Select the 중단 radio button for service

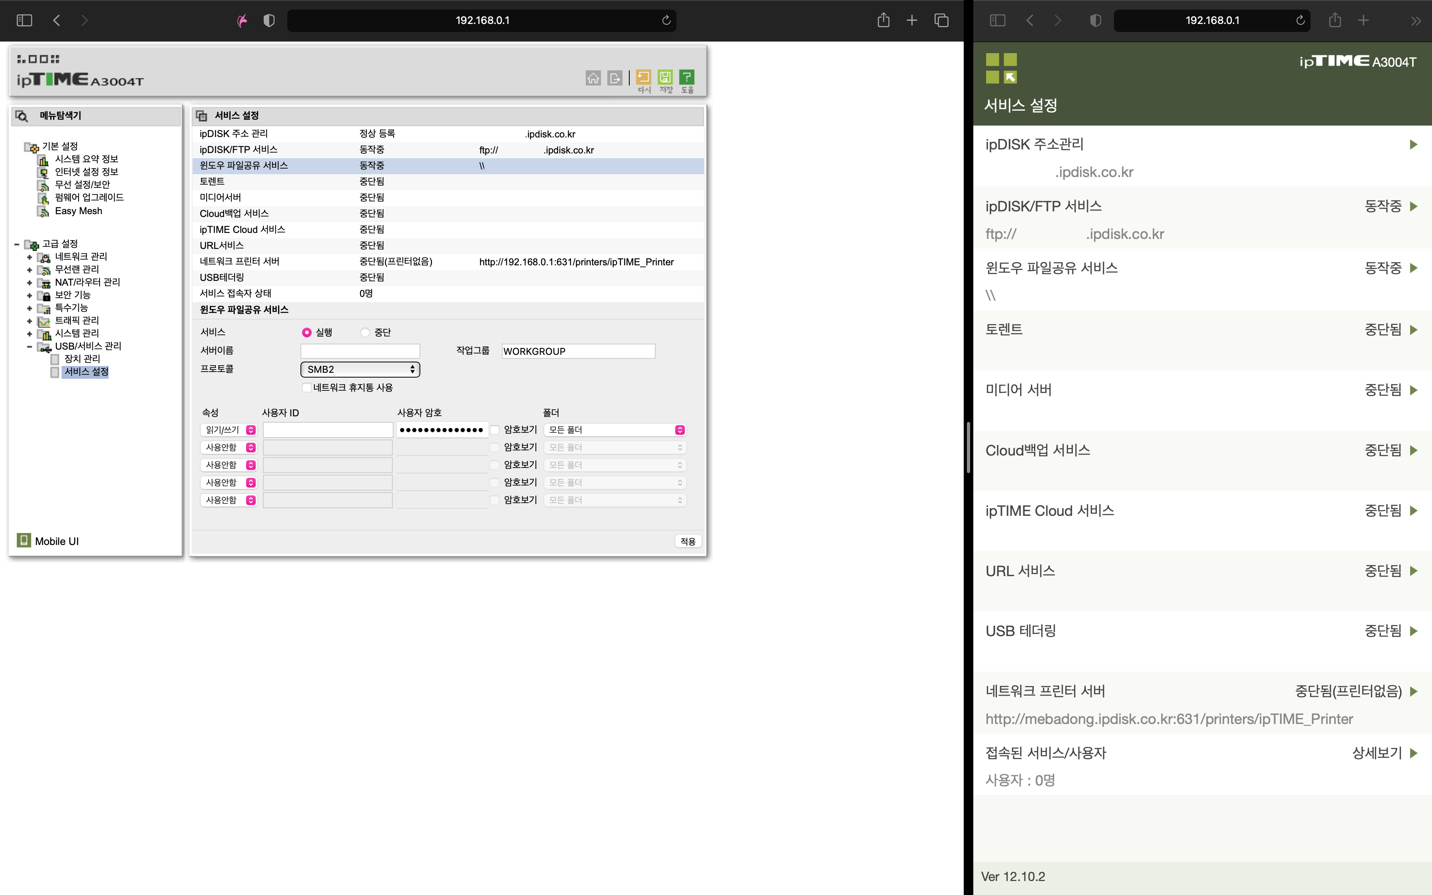pyautogui.click(x=365, y=333)
